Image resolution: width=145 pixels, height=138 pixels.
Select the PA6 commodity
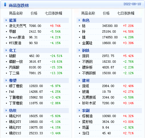[12, 92]
